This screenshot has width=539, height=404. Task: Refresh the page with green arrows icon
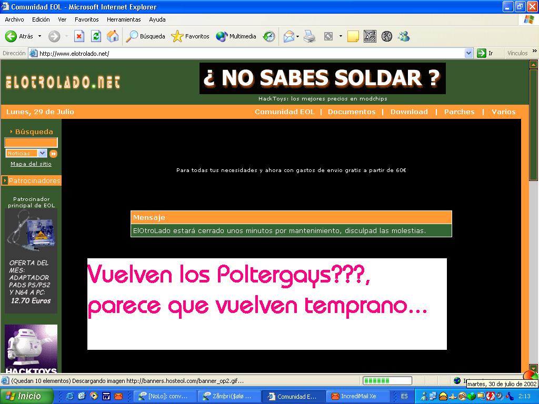pos(96,36)
